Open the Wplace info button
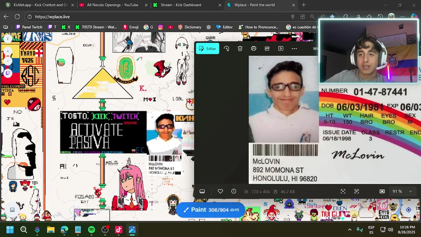Image resolution: width=421 pixels, height=237 pixels. (7, 39)
